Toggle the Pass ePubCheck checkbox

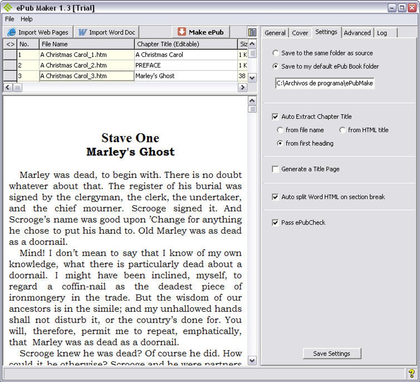[275, 223]
